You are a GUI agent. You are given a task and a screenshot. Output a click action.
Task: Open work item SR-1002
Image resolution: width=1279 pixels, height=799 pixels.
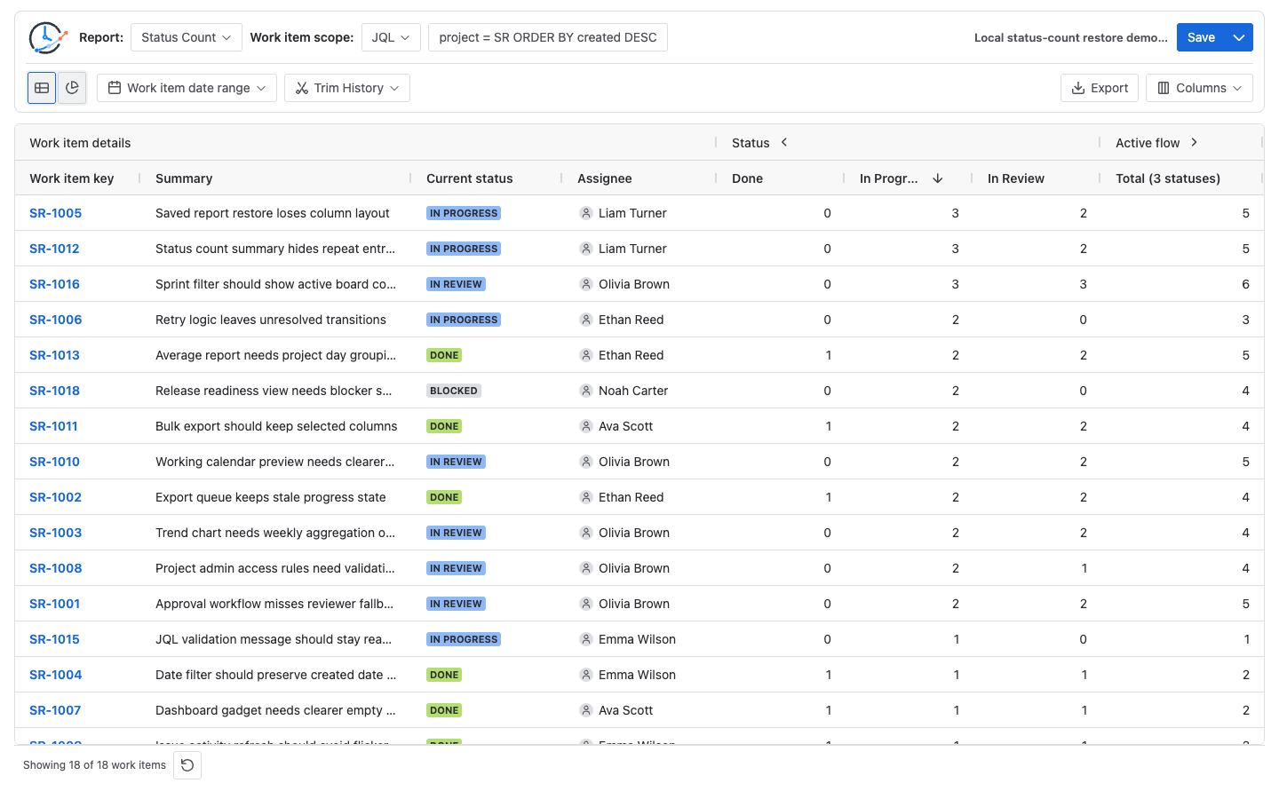point(55,497)
